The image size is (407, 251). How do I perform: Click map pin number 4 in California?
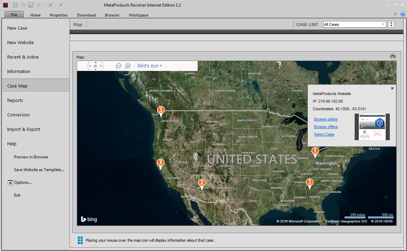click(160, 163)
